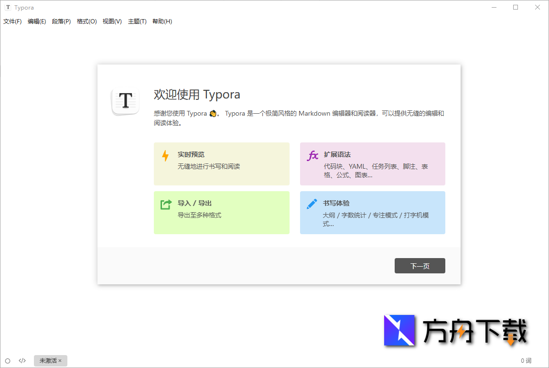Open the 段落(P) menu

pos(61,21)
